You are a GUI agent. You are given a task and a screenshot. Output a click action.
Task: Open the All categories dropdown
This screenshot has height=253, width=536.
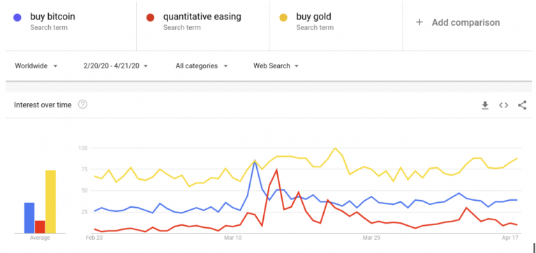[202, 66]
